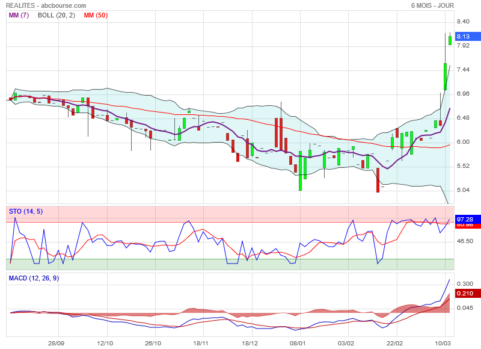Screen dimensions: 481x349
Task: Click the 22/02 date label
Action: (394, 343)
